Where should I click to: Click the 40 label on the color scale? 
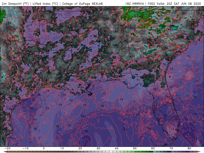(117, 148)
